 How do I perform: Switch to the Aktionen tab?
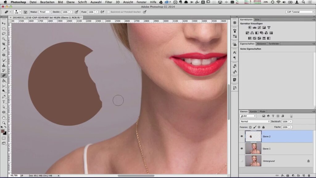coord(261,44)
